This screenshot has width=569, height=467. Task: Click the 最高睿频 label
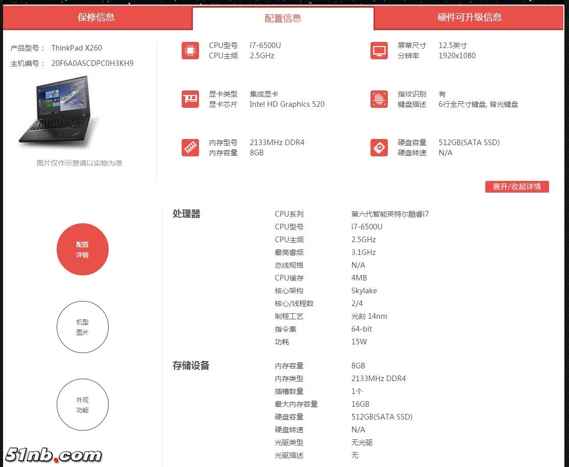tap(289, 252)
